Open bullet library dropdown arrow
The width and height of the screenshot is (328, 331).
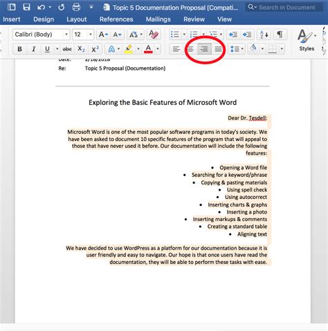coord(184,35)
